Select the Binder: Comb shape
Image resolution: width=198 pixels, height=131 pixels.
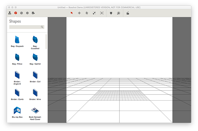pyautogui.click(x=17, y=94)
